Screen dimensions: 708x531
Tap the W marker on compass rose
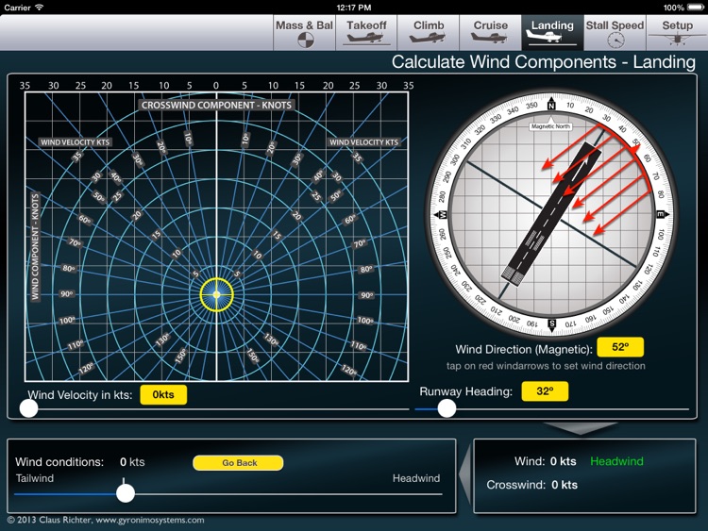coord(443,215)
